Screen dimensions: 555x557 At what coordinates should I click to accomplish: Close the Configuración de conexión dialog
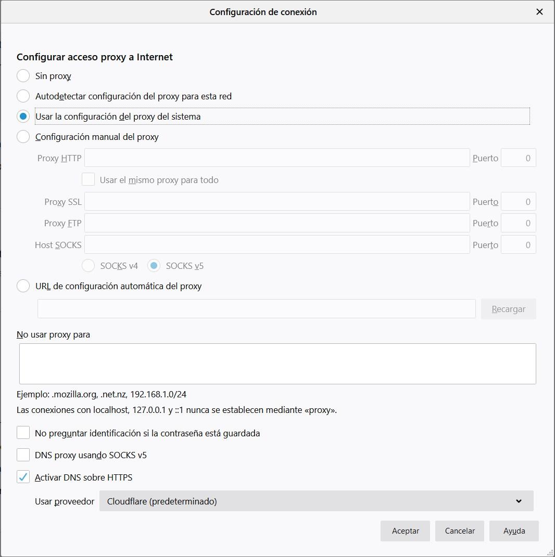[539, 12]
